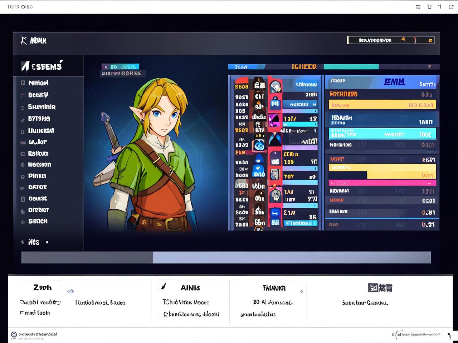This screenshot has height=343, width=458.
Task: Click the pen-stroke icon beside the AINIS card title
Action: coord(164,287)
